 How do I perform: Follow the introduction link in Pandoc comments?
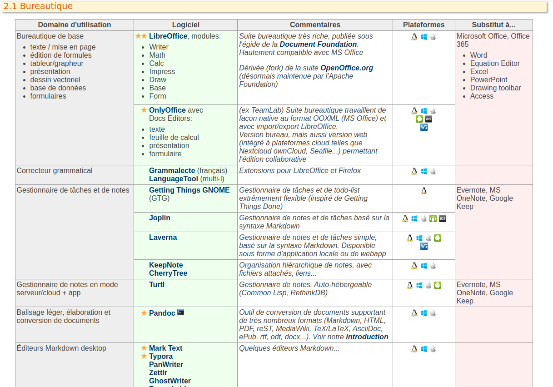(367, 337)
